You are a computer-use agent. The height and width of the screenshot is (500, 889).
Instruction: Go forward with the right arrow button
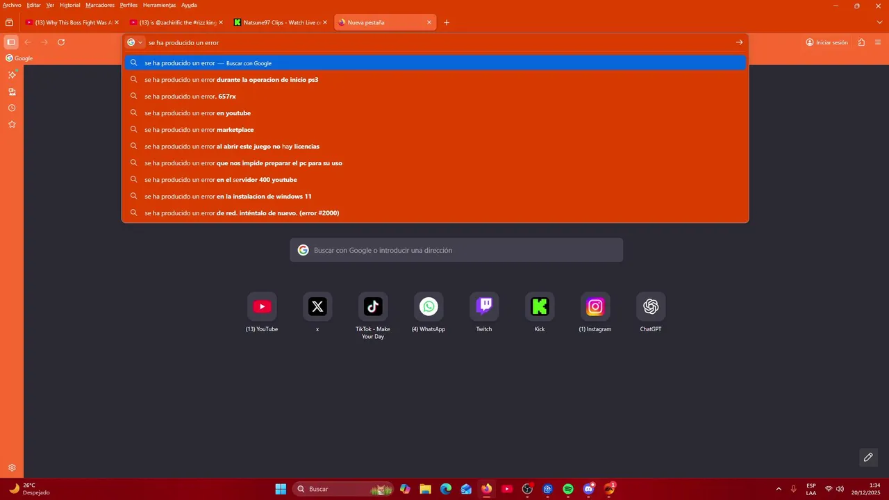(x=44, y=42)
